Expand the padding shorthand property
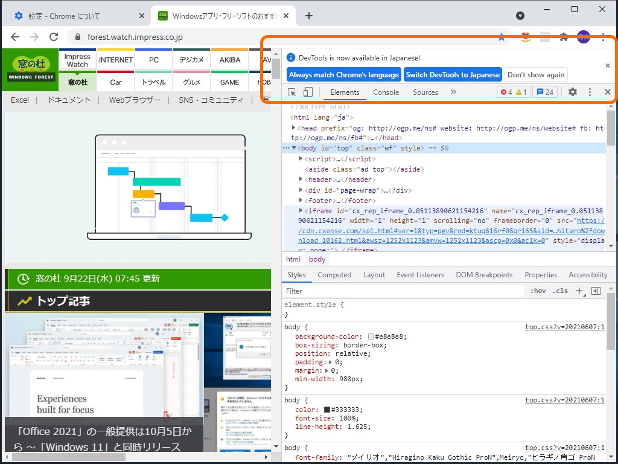618x464 pixels. coord(331,362)
